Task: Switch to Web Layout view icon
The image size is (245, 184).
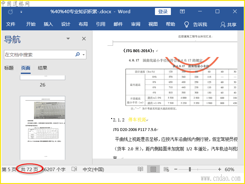Action: click(166, 169)
